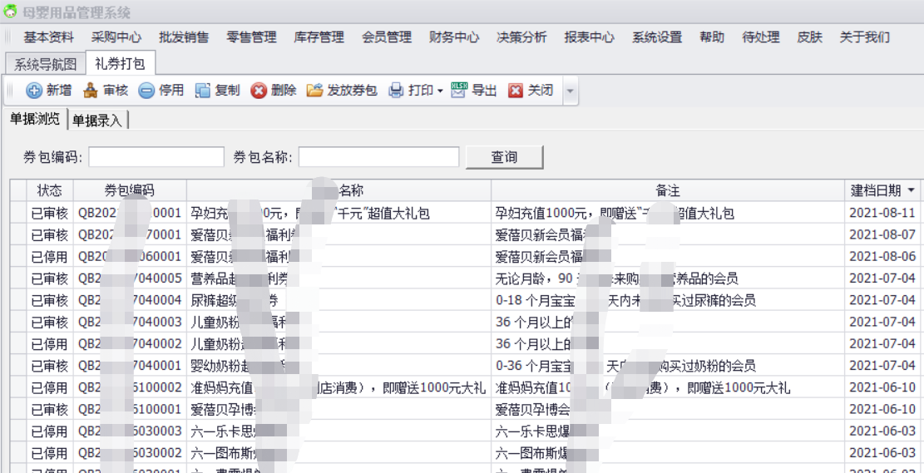This screenshot has height=473, width=924.
Task: Click code cell ending 6030002
Action: [x=130, y=453]
